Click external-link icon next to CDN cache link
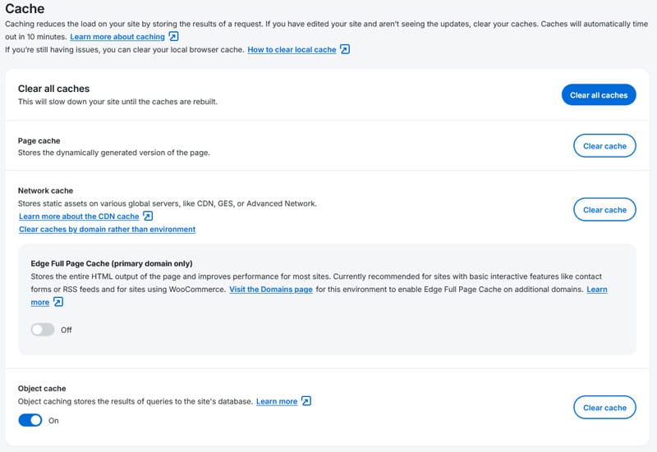Screen dimensions: 657x452 [x=148, y=216]
